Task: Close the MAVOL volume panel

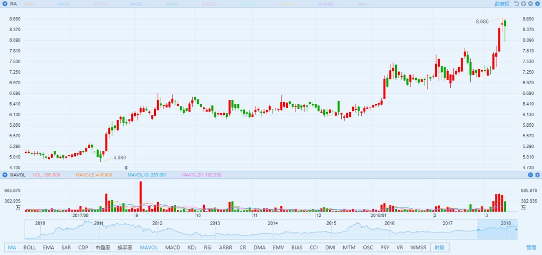Action: click(x=530, y=175)
